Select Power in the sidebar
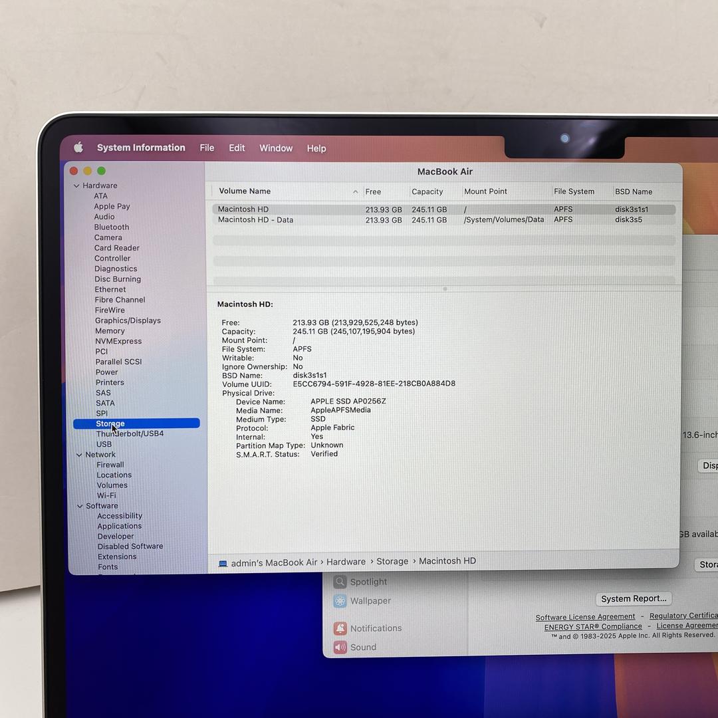 pos(106,372)
